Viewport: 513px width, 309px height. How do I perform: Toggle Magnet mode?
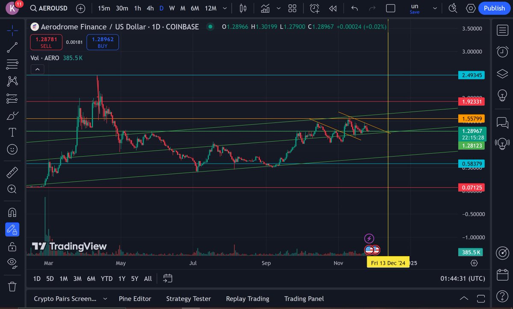(x=12, y=213)
